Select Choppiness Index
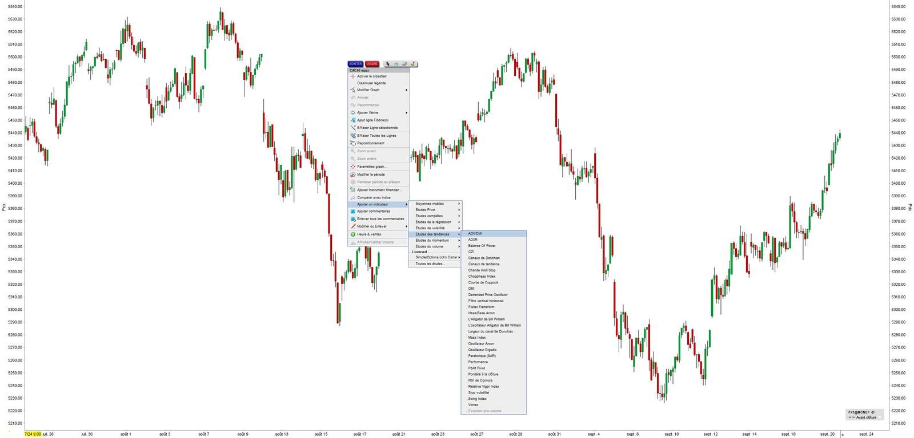914x438 pixels. (494, 276)
